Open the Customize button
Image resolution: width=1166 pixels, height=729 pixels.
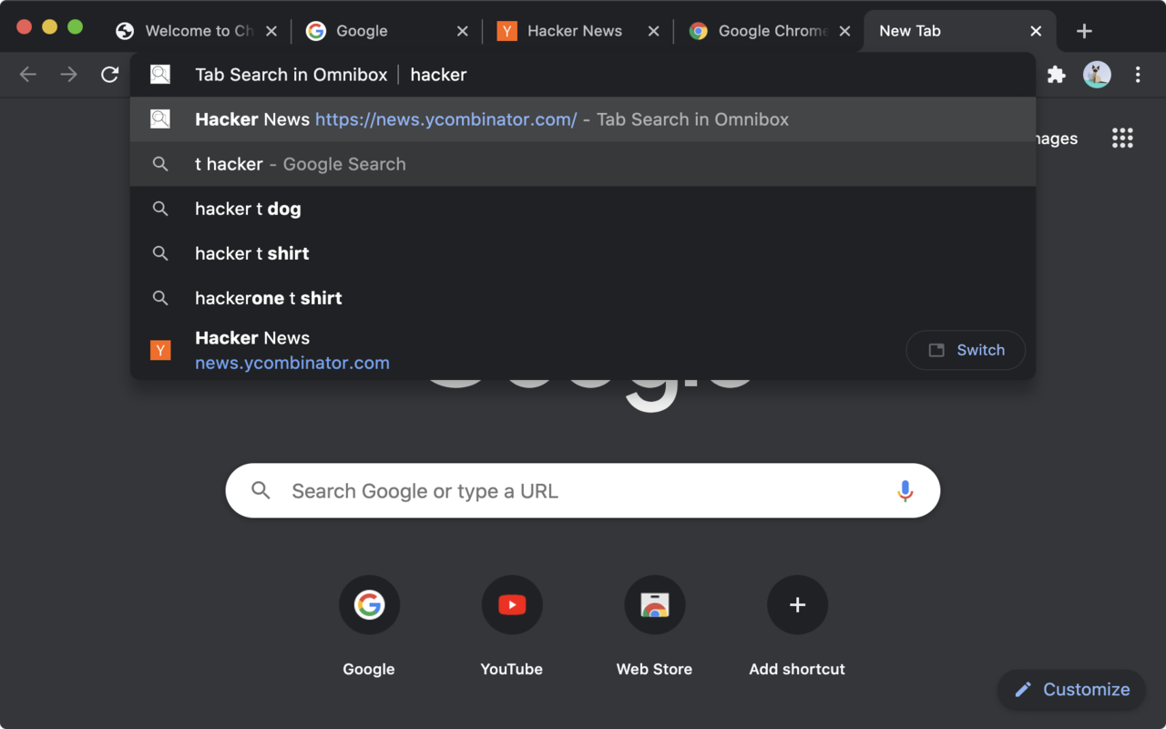pos(1072,690)
